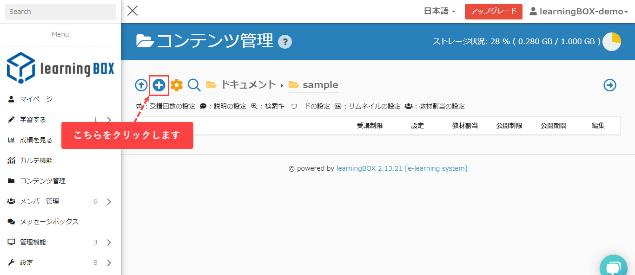Expand the 管理機能 submenu
This screenshot has width=635, height=275.
[109, 242]
